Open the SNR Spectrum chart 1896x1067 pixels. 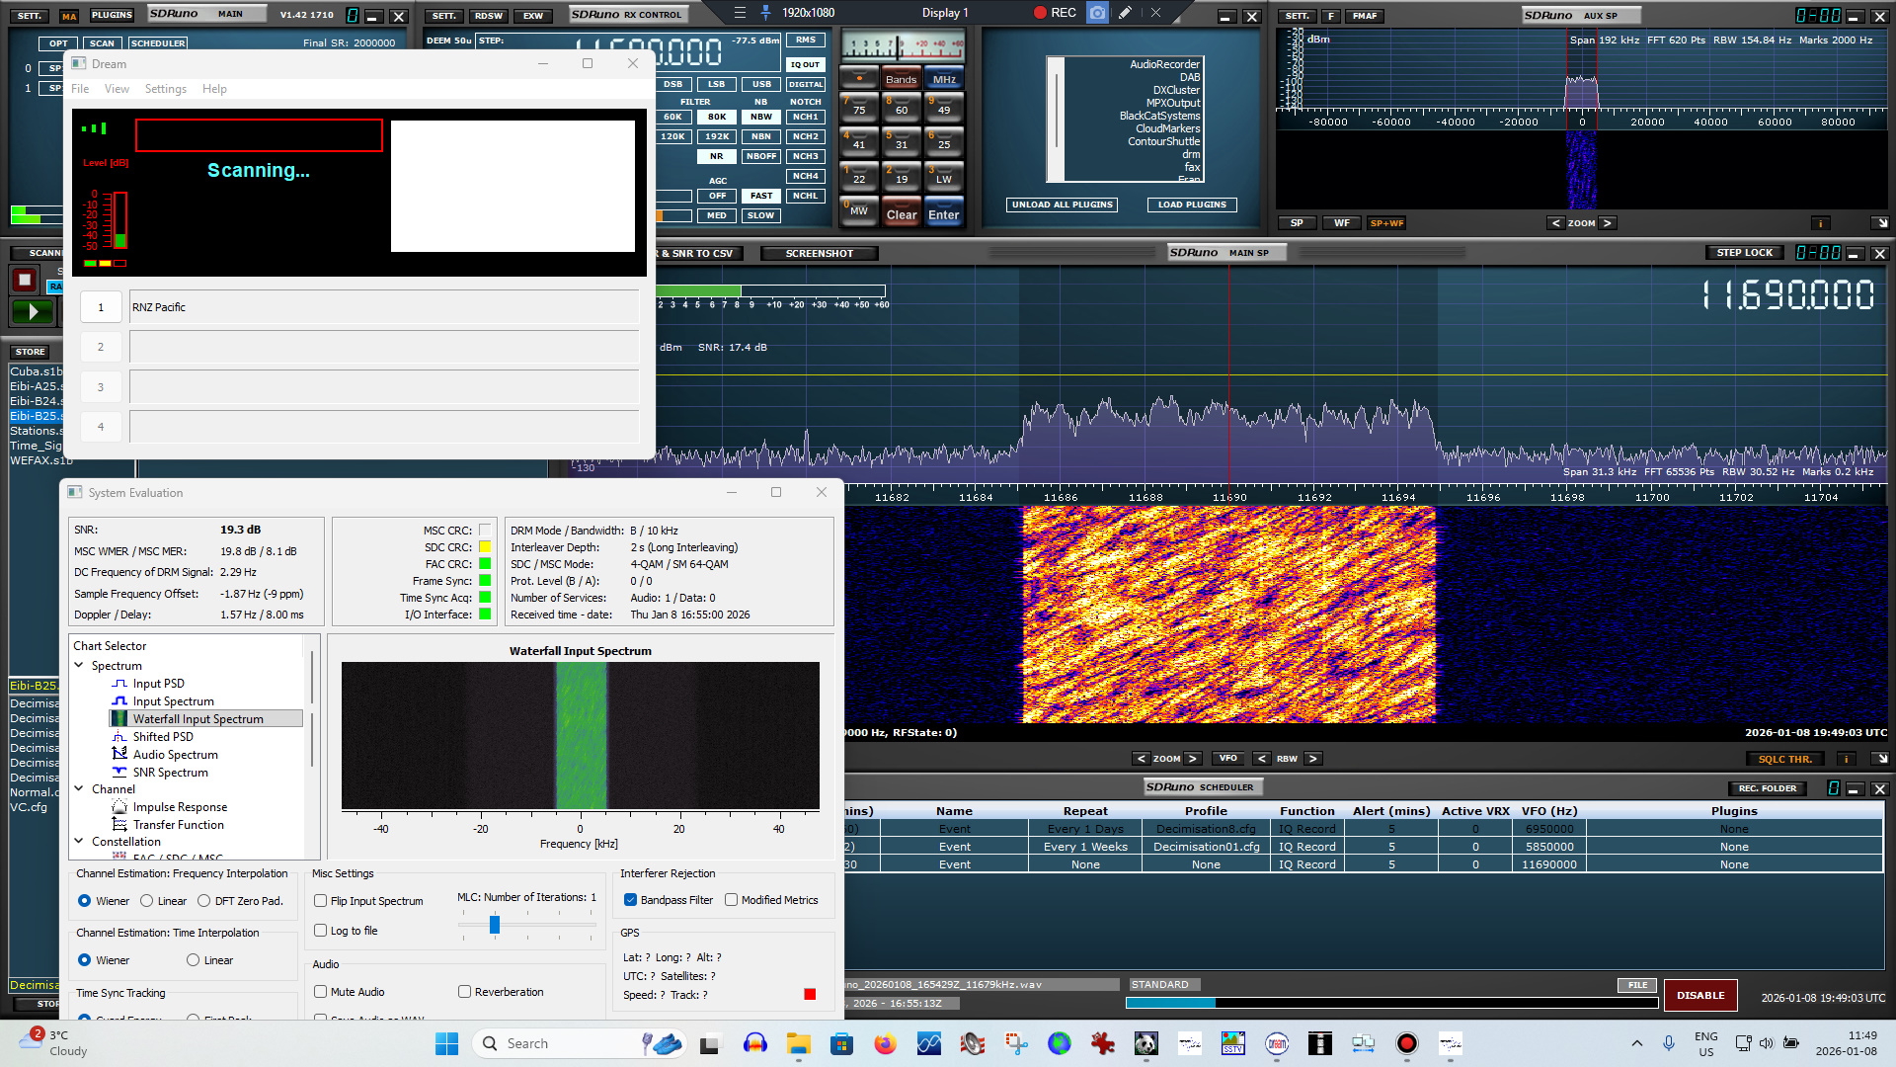pyautogui.click(x=170, y=773)
